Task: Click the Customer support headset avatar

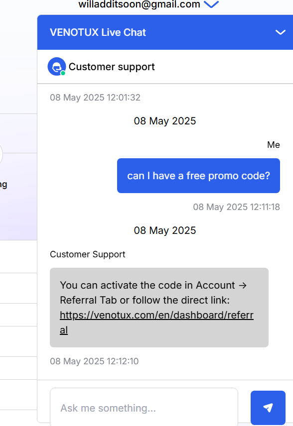Action: point(57,66)
